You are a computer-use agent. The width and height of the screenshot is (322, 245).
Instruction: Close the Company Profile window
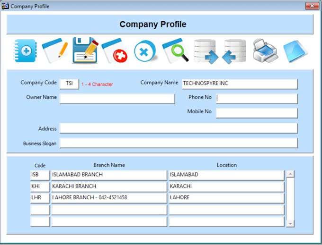click(x=312, y=6)
